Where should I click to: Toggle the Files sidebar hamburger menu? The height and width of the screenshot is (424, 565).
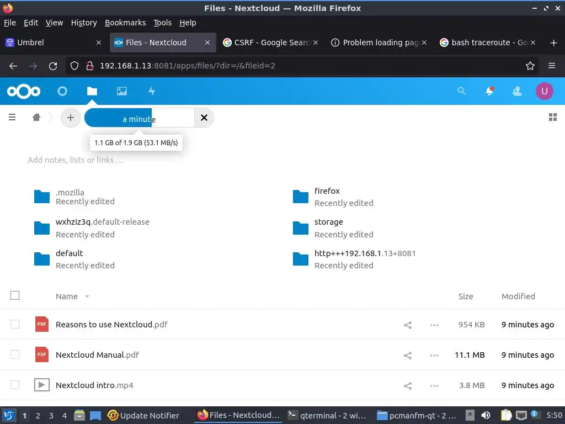coord(12,117)
